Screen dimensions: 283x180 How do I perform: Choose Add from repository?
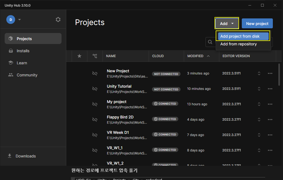pyautogui.click(x=238, y=44)
